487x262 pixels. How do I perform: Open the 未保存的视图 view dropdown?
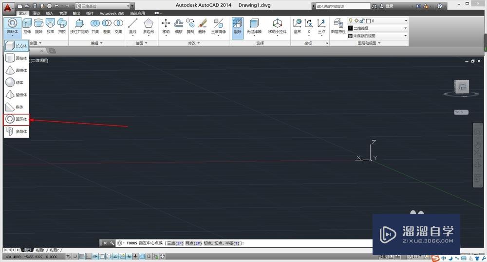(406, 36)
